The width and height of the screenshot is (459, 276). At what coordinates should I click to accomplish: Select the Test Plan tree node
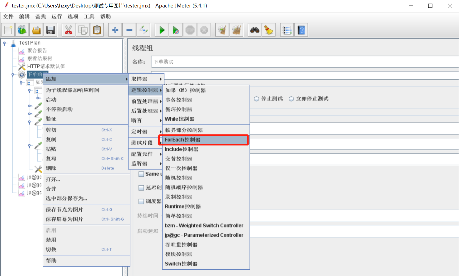coord(30,43)
